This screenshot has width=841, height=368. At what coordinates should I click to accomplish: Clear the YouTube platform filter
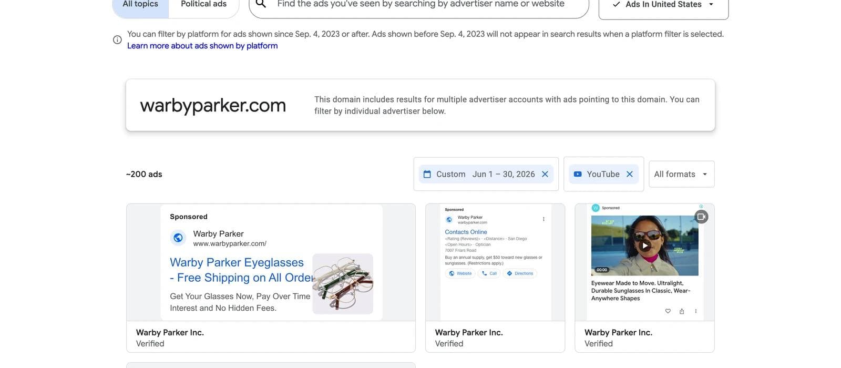tap(630, 174)
